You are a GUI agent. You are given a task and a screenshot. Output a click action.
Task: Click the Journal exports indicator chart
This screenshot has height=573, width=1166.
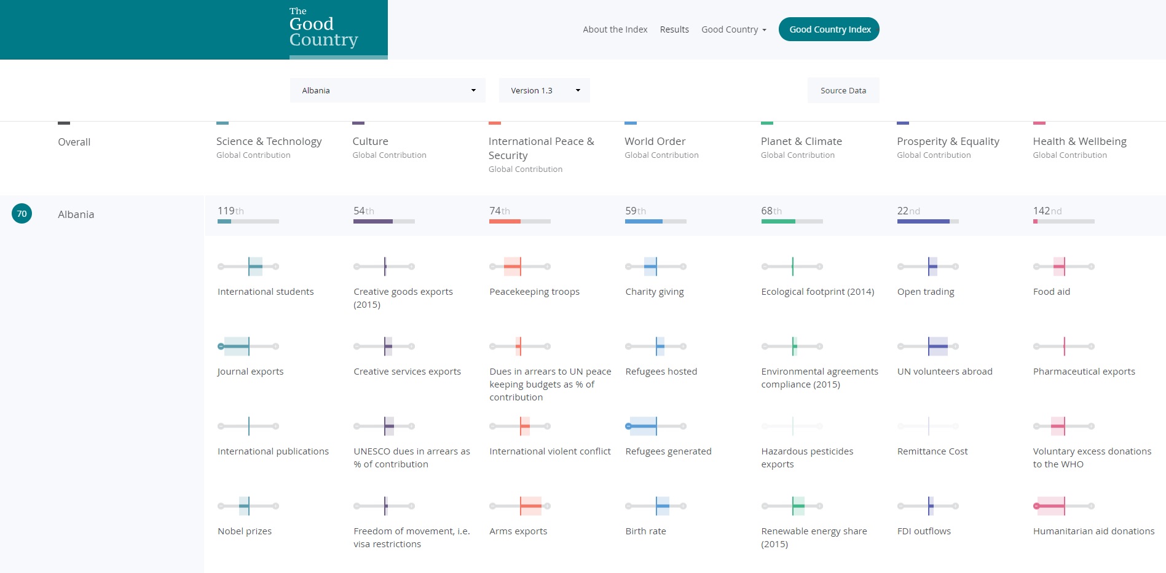(x=248, y=346)
